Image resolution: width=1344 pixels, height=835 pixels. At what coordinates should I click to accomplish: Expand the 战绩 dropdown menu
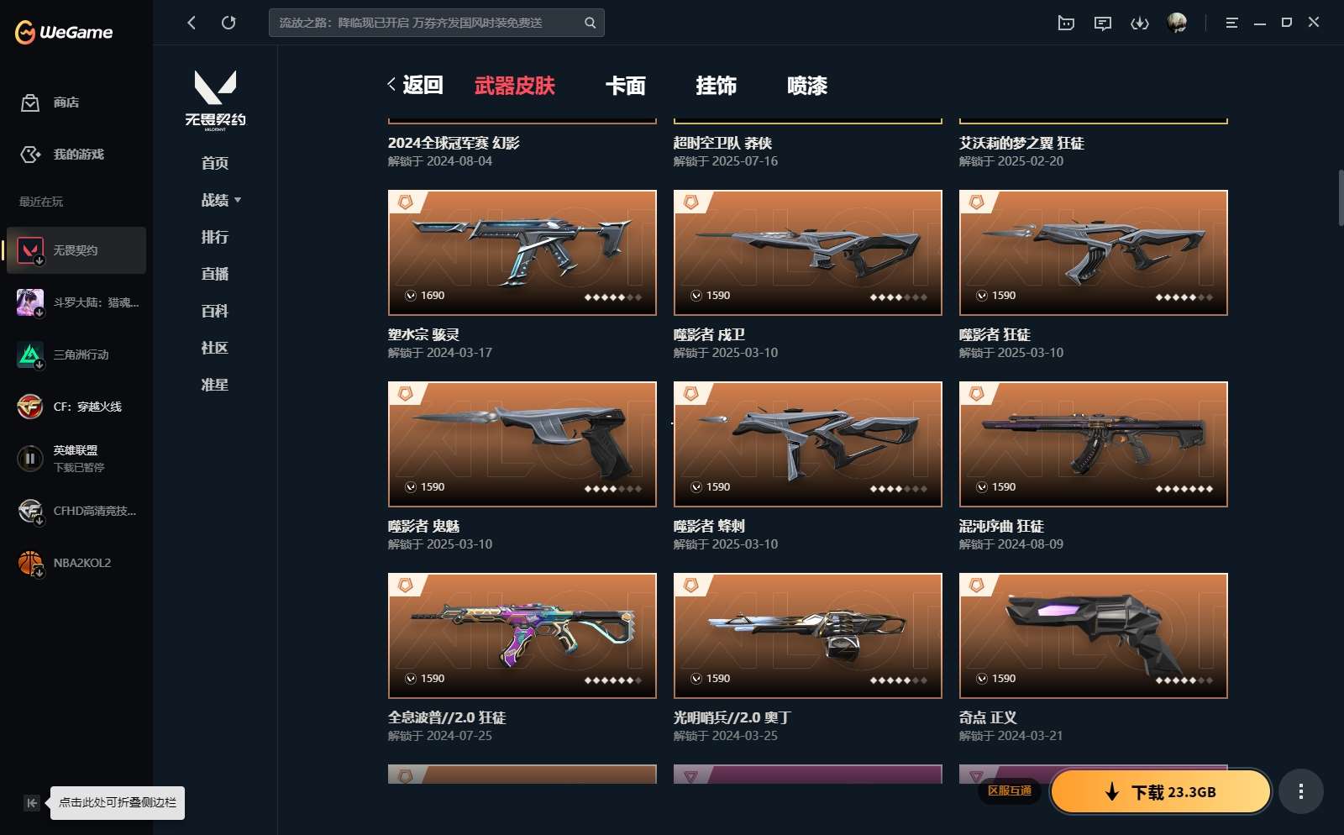[x=221, y=200]
